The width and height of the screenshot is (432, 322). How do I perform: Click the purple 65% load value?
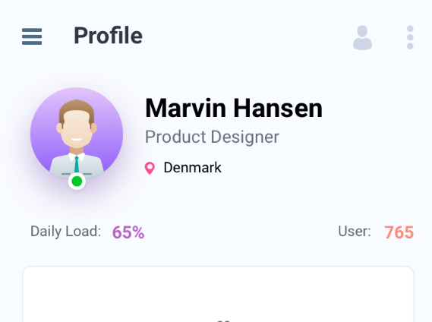[128, 232]
